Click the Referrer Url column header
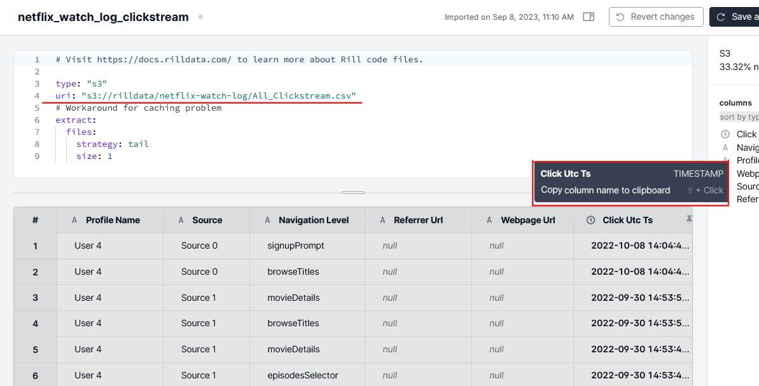 tap(418, 220)
